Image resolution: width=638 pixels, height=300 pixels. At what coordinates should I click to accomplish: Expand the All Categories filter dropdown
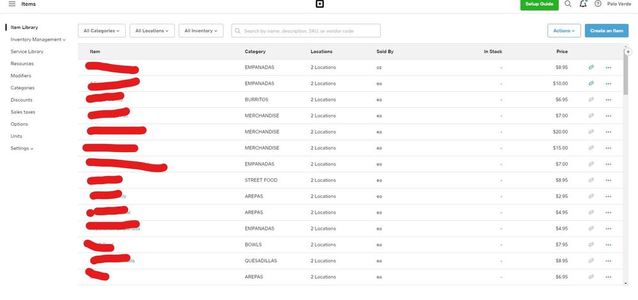pyautogui.click(x=102, y=31)
